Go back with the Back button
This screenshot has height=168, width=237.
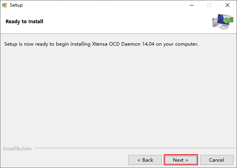point(145,160)
